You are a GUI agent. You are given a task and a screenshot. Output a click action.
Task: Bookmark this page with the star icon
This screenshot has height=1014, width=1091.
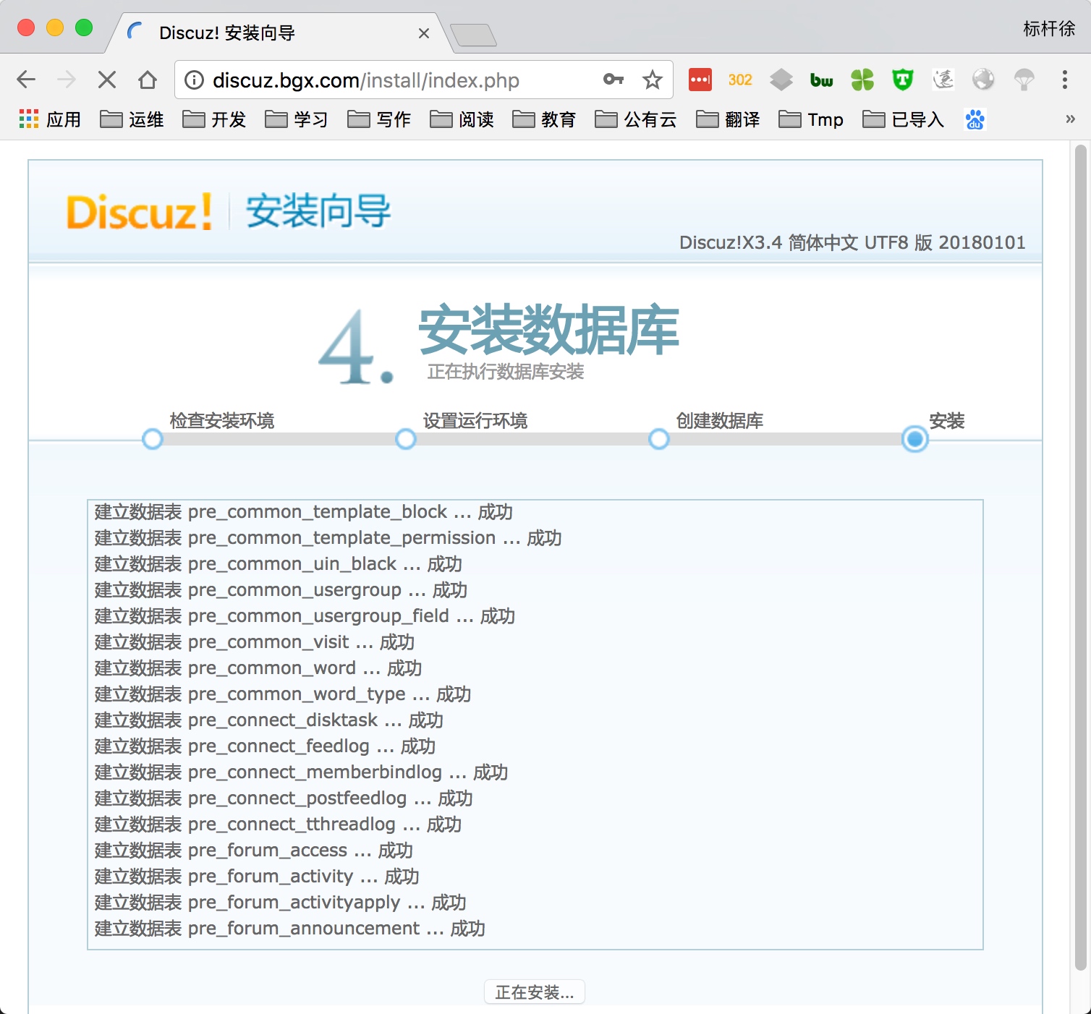pos(653,80)
